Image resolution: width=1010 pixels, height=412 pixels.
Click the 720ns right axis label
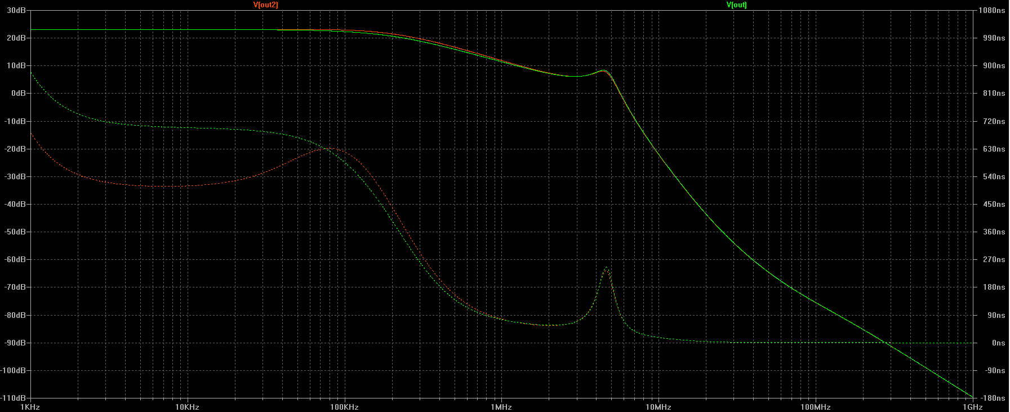coord(994,122)
